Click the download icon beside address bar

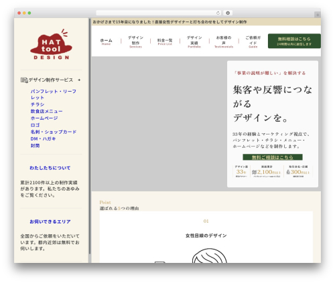(228, 13)
